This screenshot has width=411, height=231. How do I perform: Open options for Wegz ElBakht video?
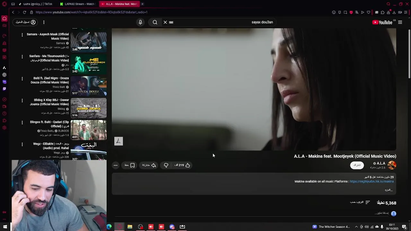pos(22,144)
